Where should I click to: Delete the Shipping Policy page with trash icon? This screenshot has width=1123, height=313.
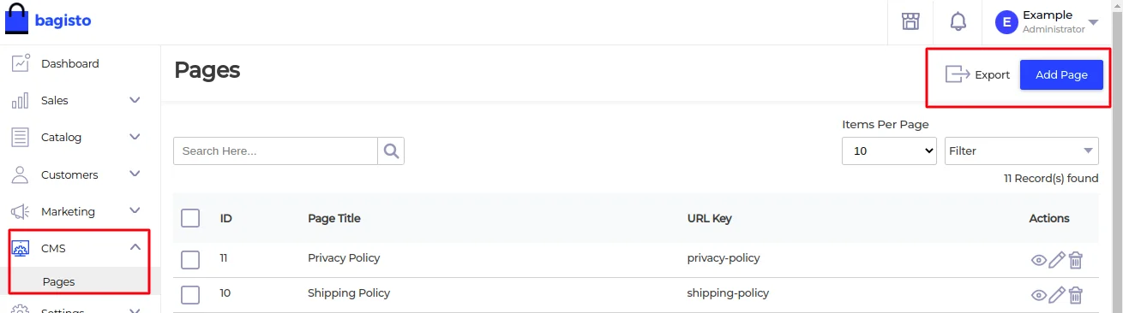point(1076,295)
